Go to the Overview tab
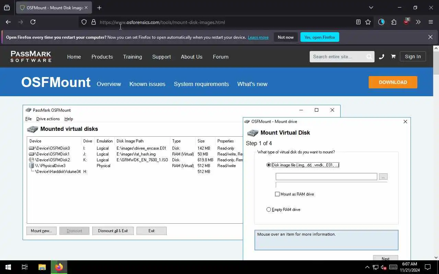This screenshot has height=274, width=439. [109, 84]
